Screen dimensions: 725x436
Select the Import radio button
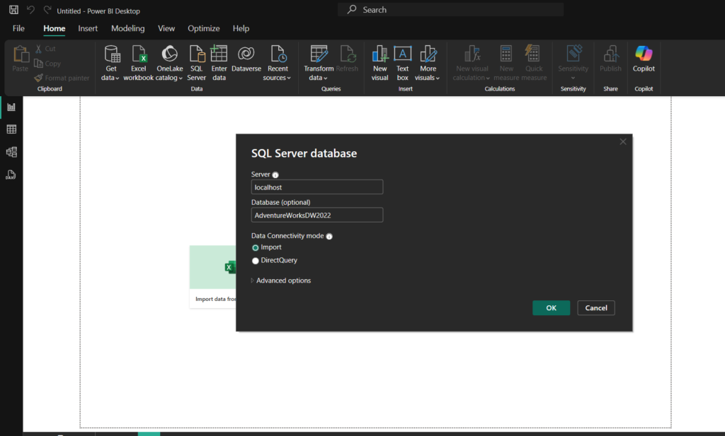255,248
